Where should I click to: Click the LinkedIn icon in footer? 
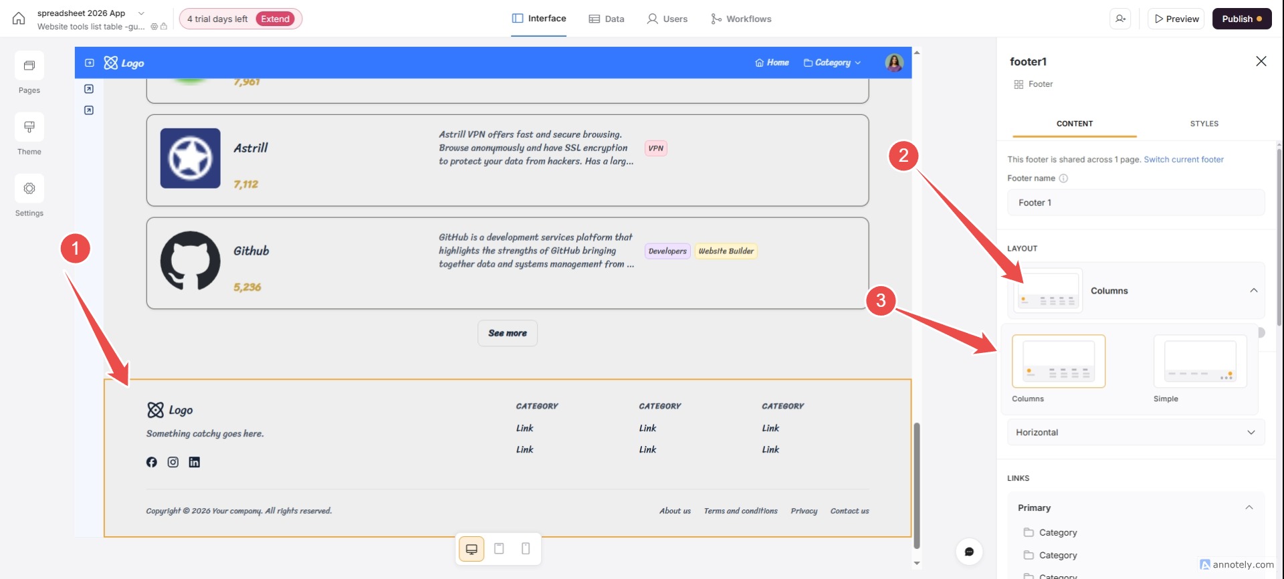tap(195, 462)
